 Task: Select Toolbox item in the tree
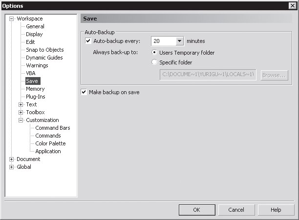[35, 112]
